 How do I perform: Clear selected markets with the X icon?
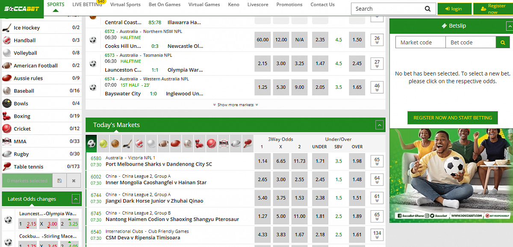[74, 181]
